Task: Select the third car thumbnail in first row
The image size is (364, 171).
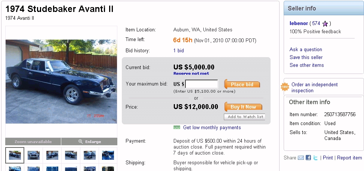Action: [x=52, y=155]
